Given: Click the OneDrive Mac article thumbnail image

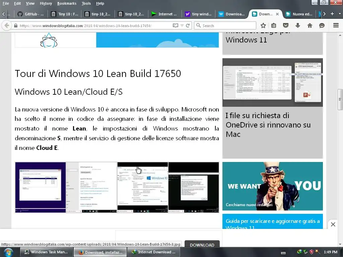Looking at the screenshot, I should coord(273,82).
